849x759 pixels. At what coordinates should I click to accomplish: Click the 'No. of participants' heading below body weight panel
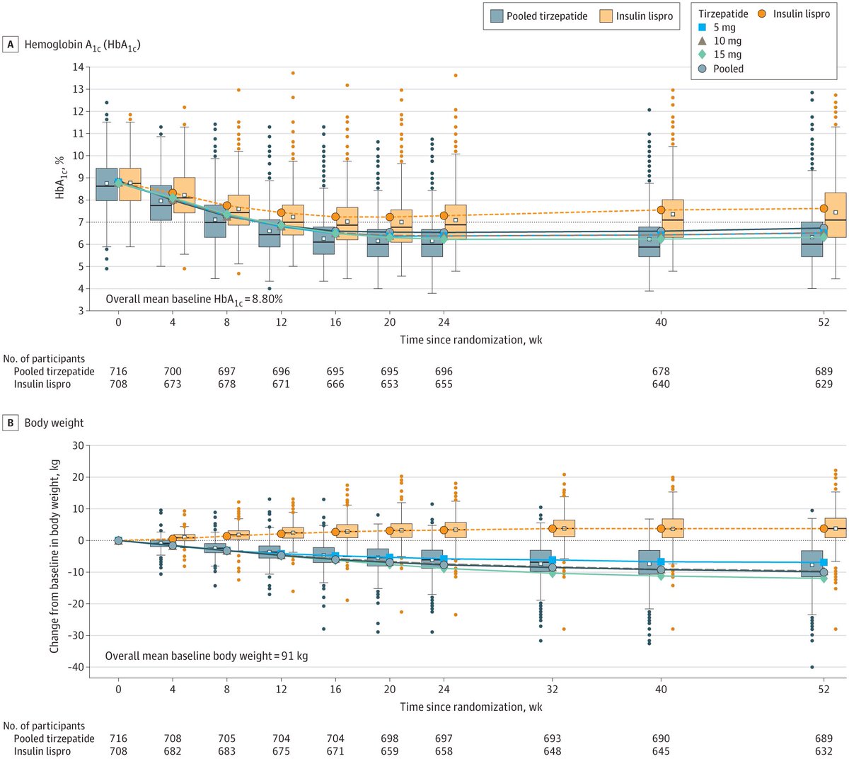point(44,726)
